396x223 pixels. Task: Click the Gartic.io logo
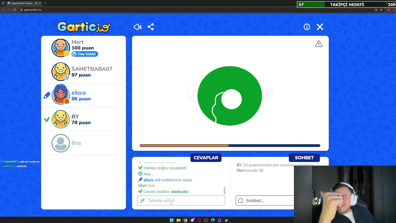84,27
